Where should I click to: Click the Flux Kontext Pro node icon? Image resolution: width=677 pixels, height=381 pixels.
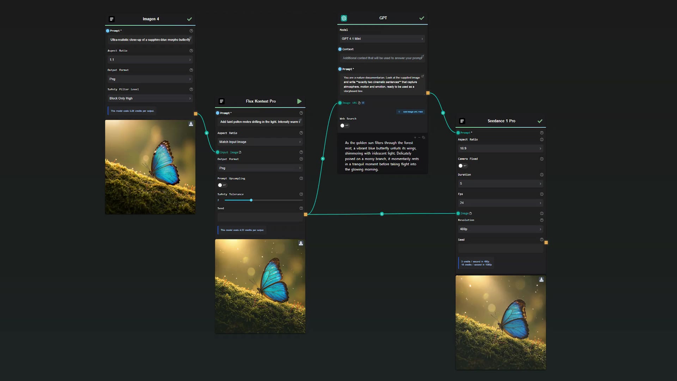[221, 101]
